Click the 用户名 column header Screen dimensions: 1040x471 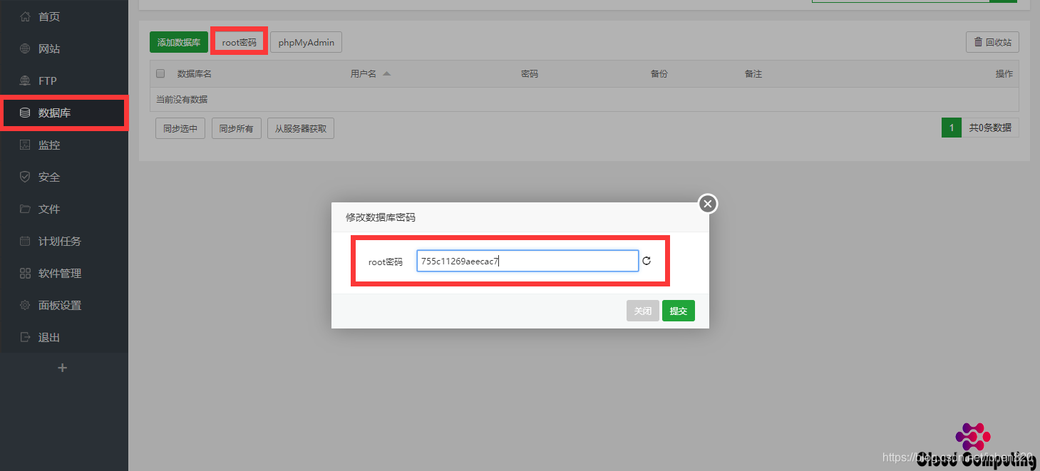pyautogui.click(x=364, y=73)
